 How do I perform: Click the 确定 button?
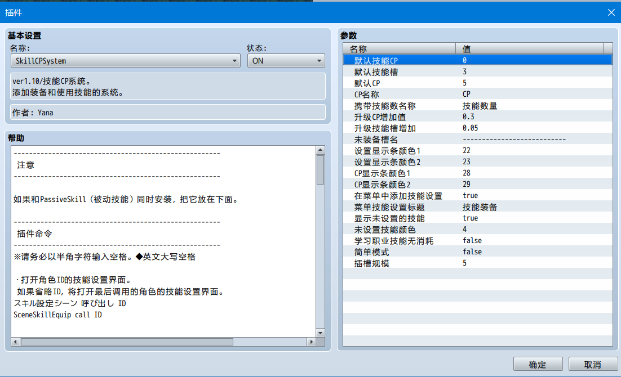538,364
